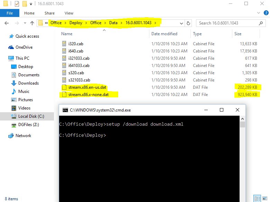270x202 pixels.
Task: Click the Properties quick access toolbar icon
Action: point(17,3)
